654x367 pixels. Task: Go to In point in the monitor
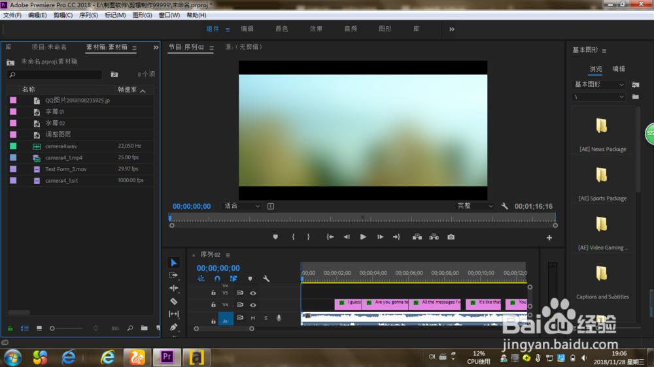click(330, 237)
